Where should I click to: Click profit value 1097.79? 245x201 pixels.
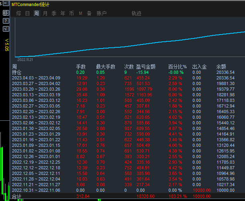pos(144,89)
